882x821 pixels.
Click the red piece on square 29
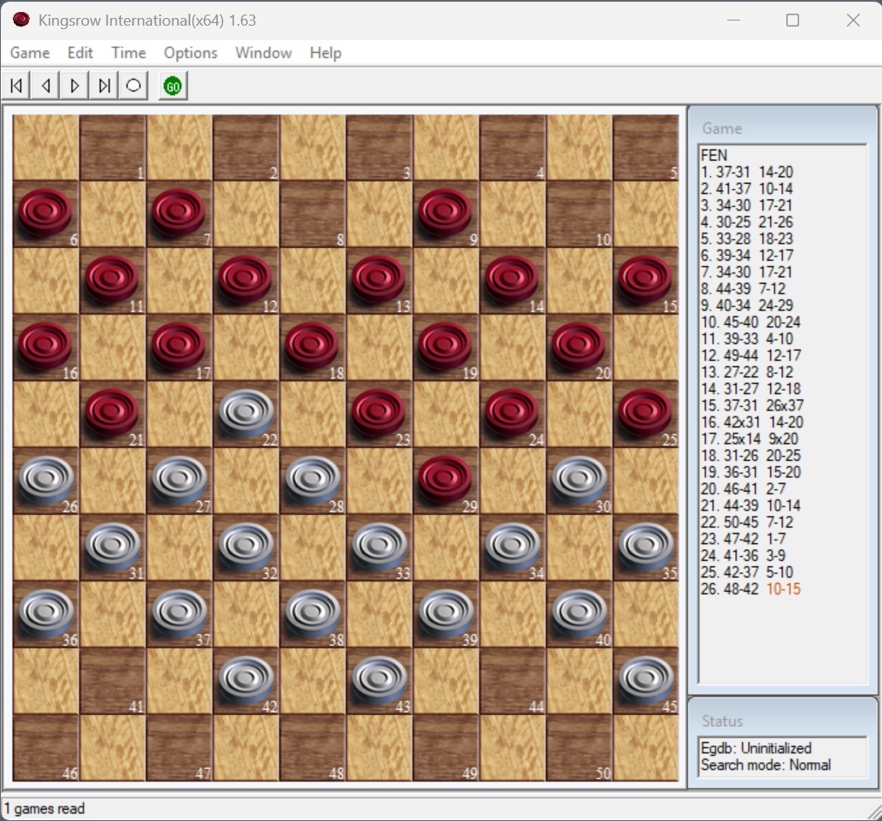pyautogui.click(x=446, y=479)
